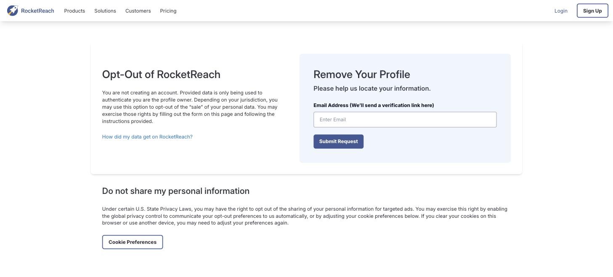Click the 'Opt-Out of RocketReach' heading
This screenshot has height=277, width=613.
pos(161,74)
